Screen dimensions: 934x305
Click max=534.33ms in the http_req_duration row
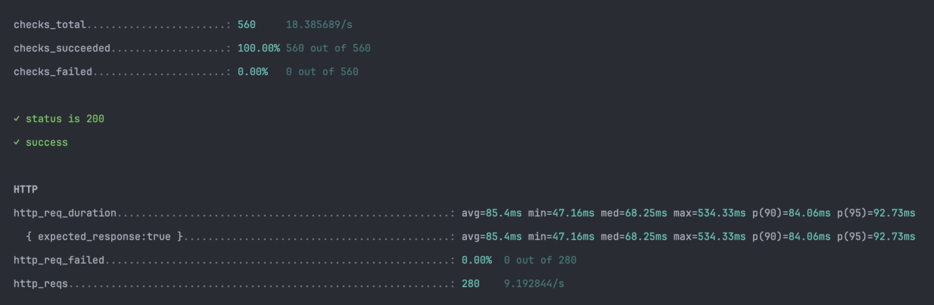710,213
